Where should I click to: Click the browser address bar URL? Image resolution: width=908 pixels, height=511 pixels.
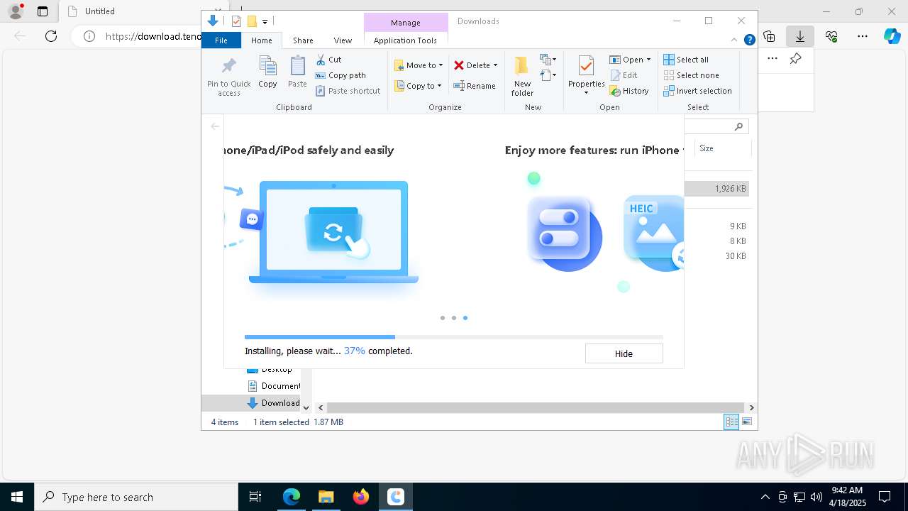153,36
